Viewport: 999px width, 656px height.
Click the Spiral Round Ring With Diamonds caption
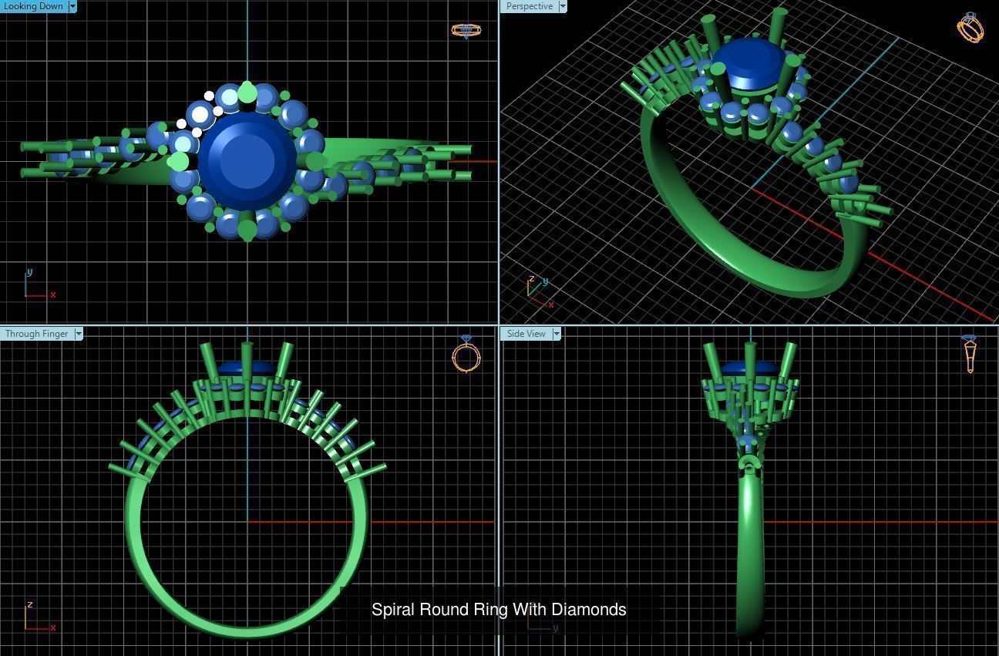(499, 610)
